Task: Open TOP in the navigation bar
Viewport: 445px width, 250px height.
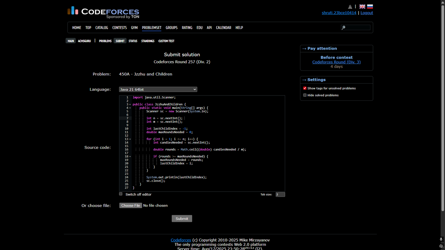Action: click(88, 28)
